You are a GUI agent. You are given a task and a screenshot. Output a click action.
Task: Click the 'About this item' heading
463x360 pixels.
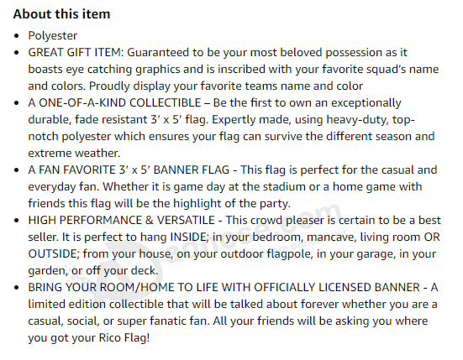point(61,14)
